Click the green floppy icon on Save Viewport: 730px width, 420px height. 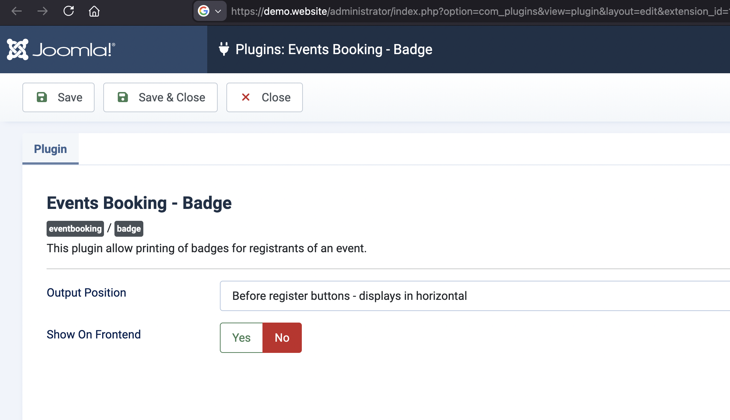(x=42, y=97)
